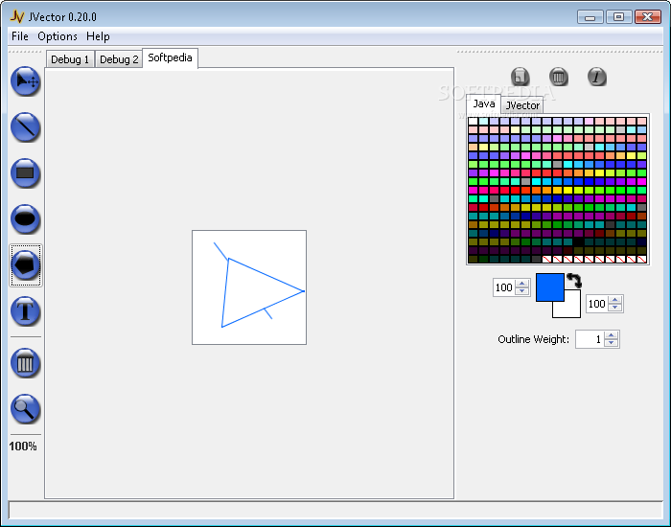Click the Outline Weight label
The width and height of the screenshot is (671, 527).
[533, 339]
